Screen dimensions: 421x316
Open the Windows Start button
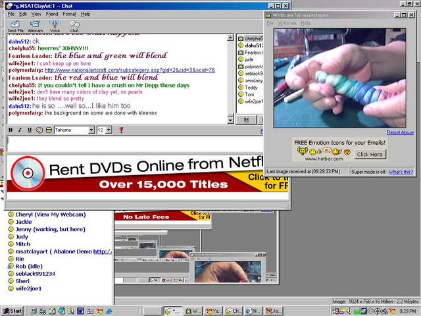pyautogui.click(x=12, y=311)
